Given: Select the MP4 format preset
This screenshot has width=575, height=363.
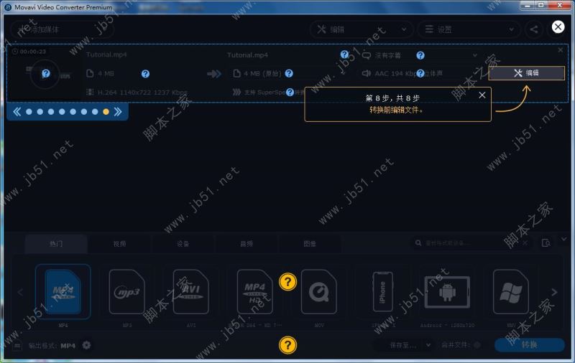Looking at the screenshot, I should point(63,292).
